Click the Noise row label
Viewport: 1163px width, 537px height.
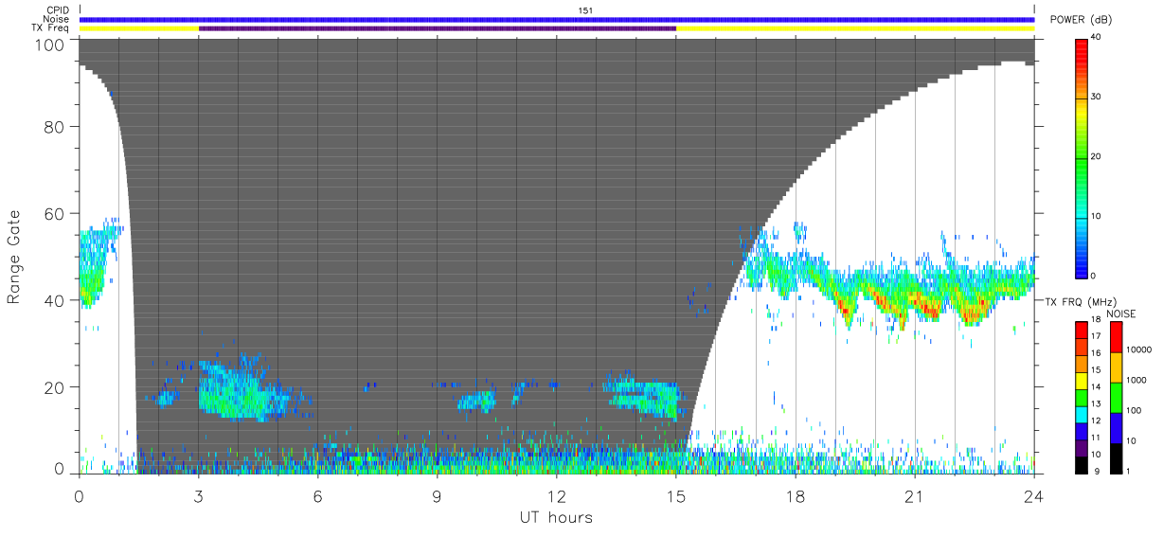pos(57,19)
